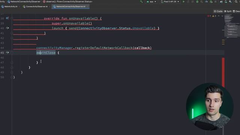Toggle the fold marker on line 50

click(12, 77)
